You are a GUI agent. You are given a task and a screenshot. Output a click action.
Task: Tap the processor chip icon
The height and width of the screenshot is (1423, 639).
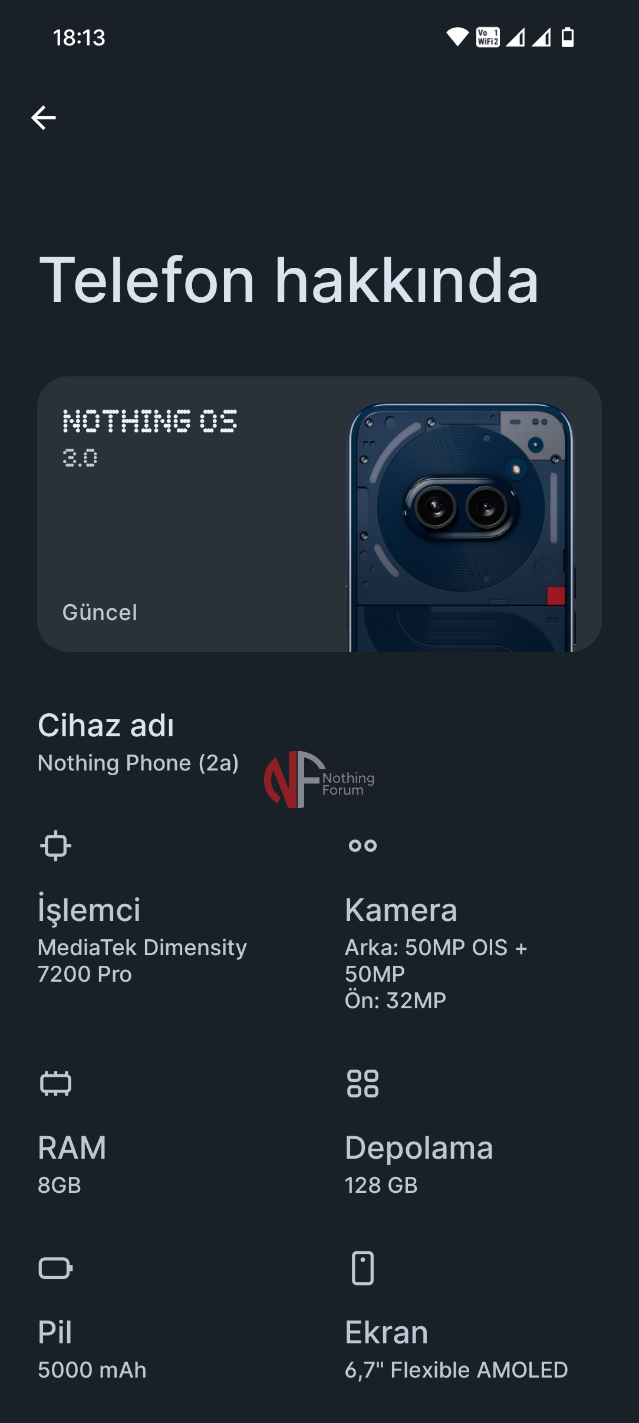(x=55, y=845)
